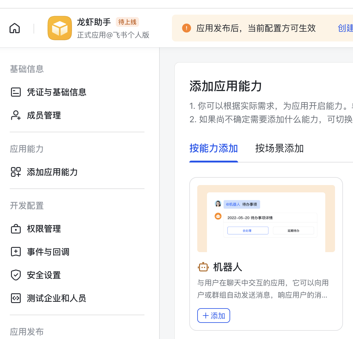This screenshot has width=353, height=339.
Task: Click the 安全设置 shield icon
Action: tap(16, 275)
